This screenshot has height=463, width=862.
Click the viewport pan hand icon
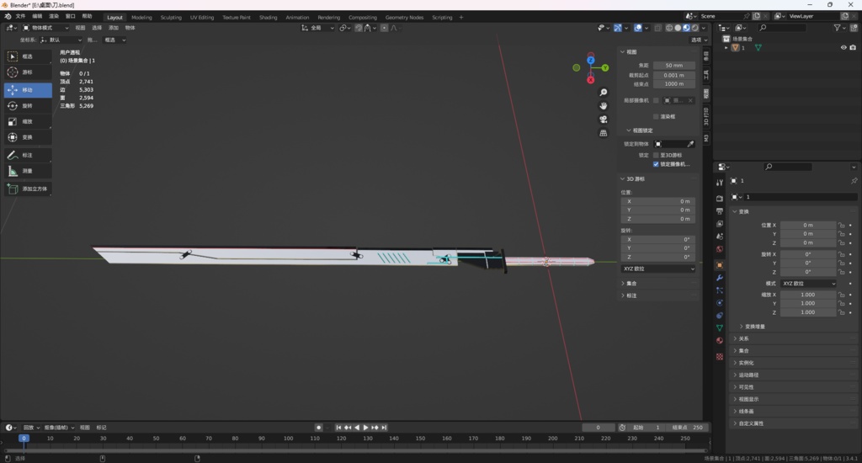[603, 105]
